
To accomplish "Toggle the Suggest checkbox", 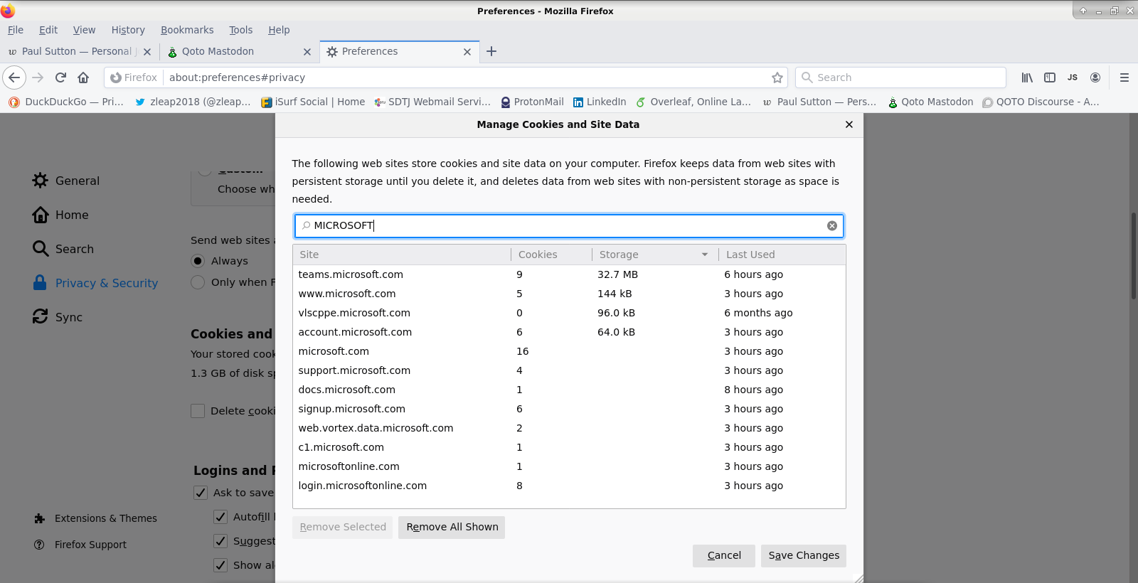I will point(220,541).
